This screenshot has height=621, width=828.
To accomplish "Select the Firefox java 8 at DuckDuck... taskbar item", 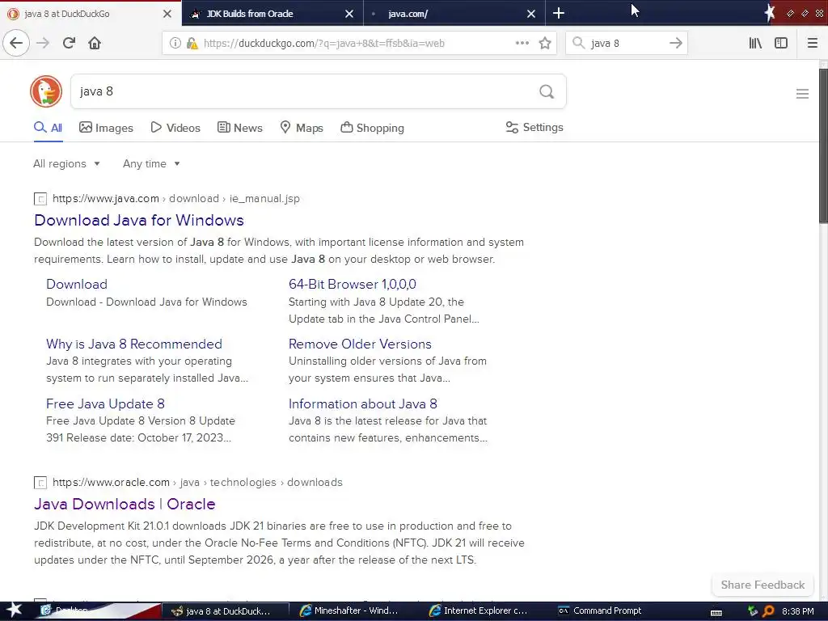I will tap(226, 611).
